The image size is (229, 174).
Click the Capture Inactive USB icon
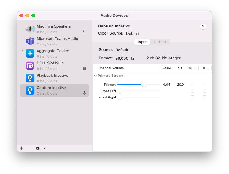click(30, 90)
